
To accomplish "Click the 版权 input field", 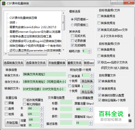I will tap(66, 116).
